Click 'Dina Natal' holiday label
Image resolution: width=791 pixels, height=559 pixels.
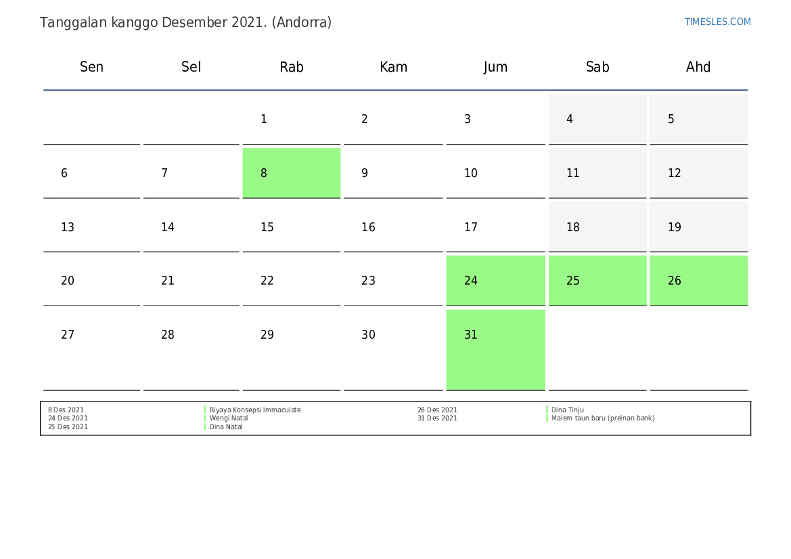(x=226, y=427)
